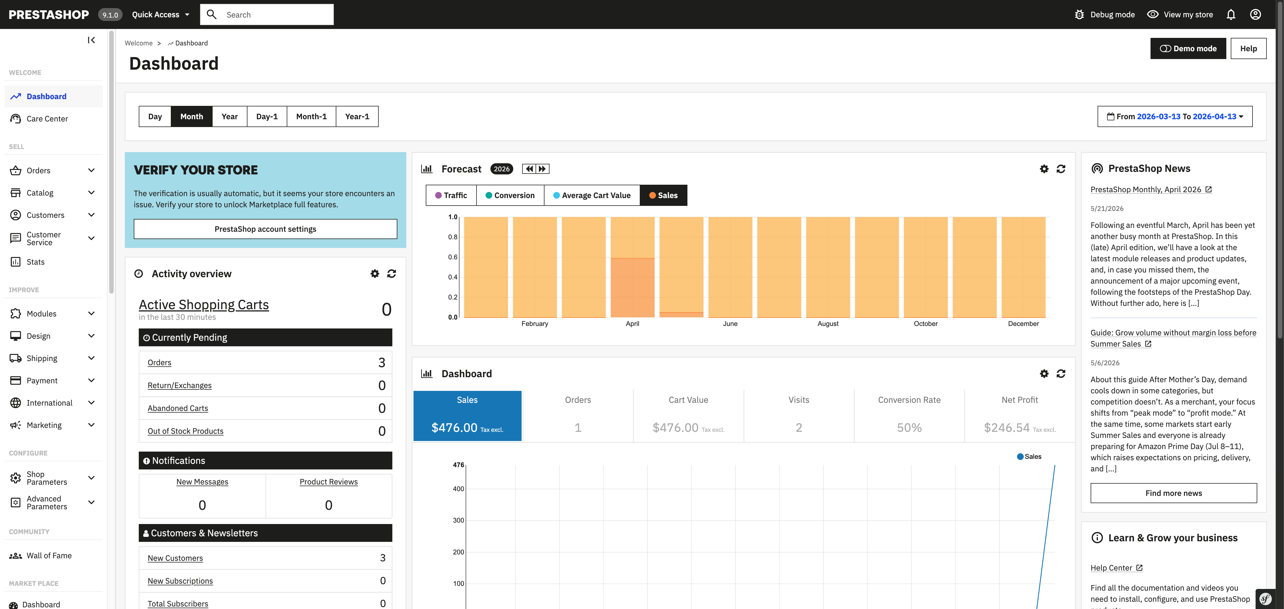Expand the Payment sidebar menu
The width and height of the screenshot is (1284, 609).
click(91, 381)
